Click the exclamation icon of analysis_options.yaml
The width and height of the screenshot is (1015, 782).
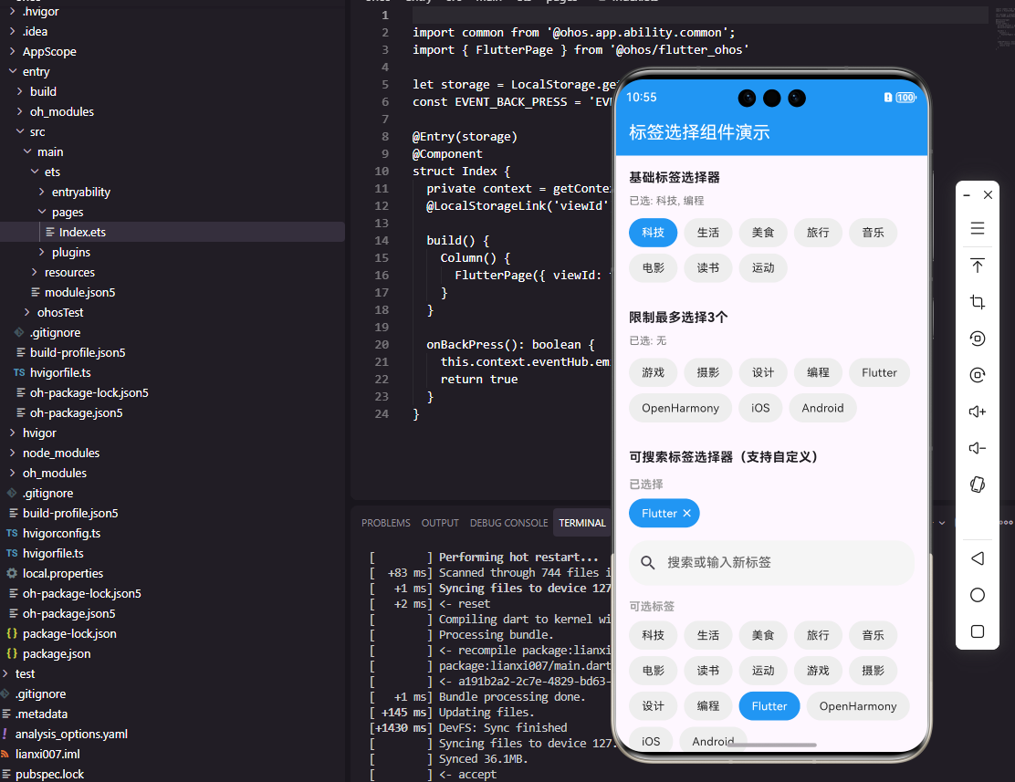(5, 735)
